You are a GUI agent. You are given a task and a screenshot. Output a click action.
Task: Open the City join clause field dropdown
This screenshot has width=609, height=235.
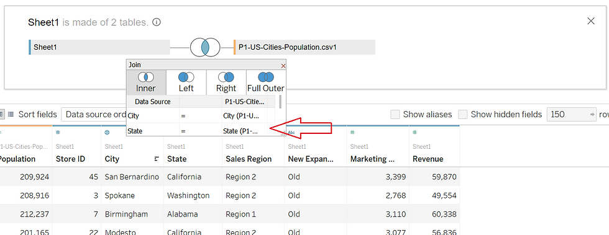[153, 115]
